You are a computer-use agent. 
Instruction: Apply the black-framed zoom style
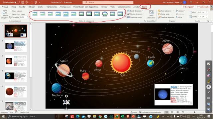coord(89,14)
